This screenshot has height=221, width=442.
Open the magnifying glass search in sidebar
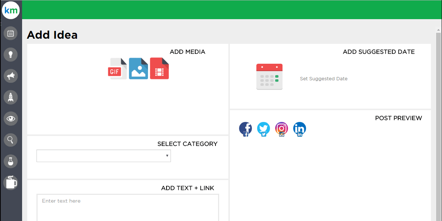point(11,140)
